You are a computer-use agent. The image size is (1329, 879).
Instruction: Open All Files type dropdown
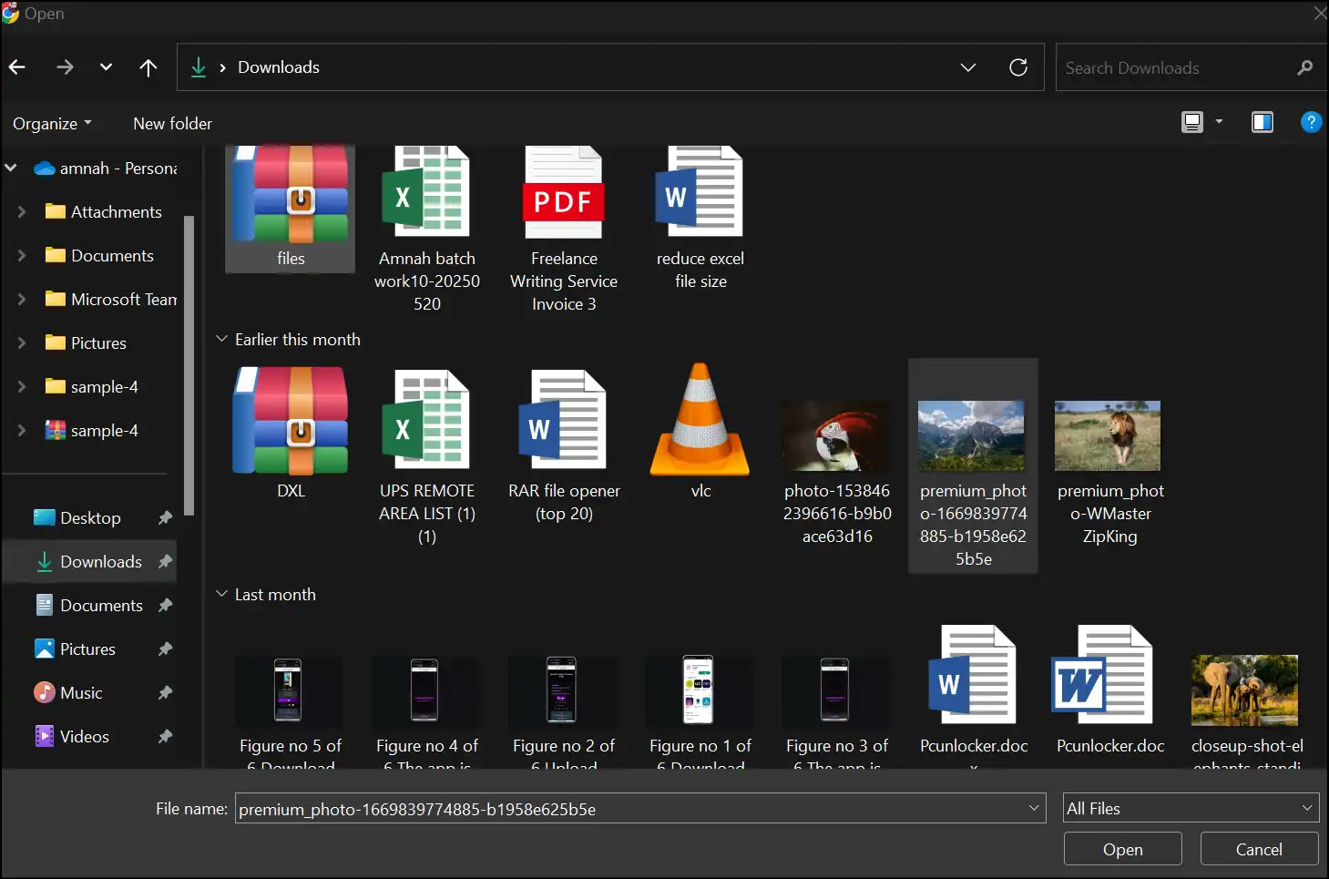[1191, 808]
